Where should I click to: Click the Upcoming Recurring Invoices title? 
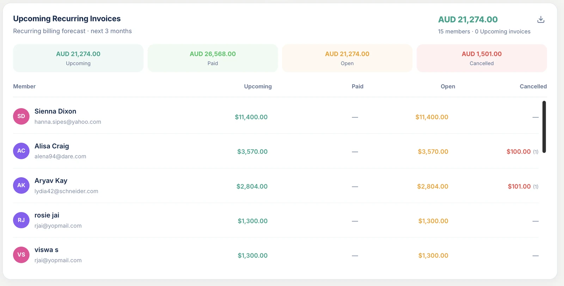tap(67, 19)
